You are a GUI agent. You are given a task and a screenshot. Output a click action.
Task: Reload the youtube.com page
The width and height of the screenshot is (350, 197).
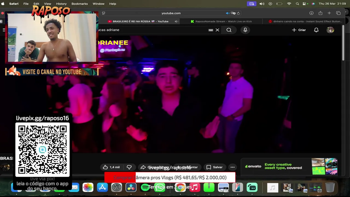tap(238, 13)
